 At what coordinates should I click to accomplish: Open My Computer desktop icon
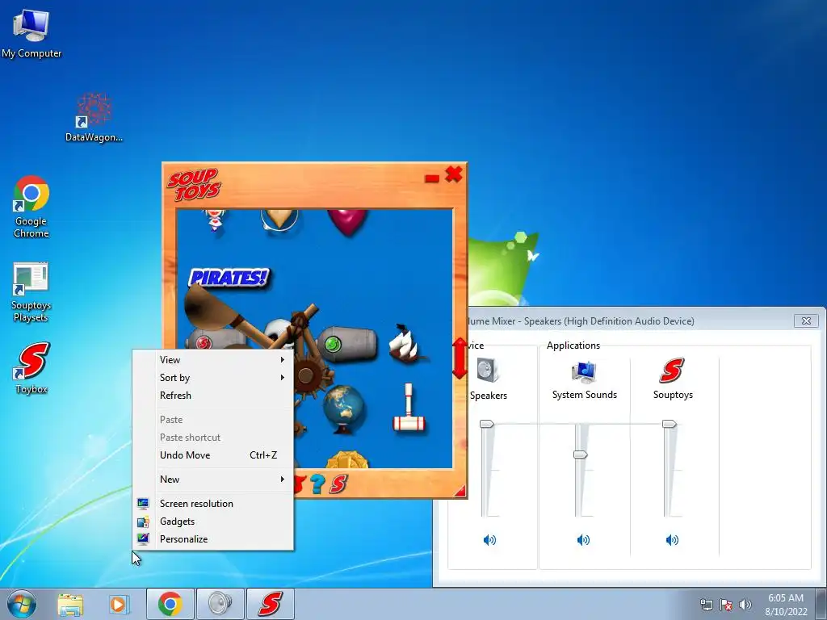pos(31,34)
